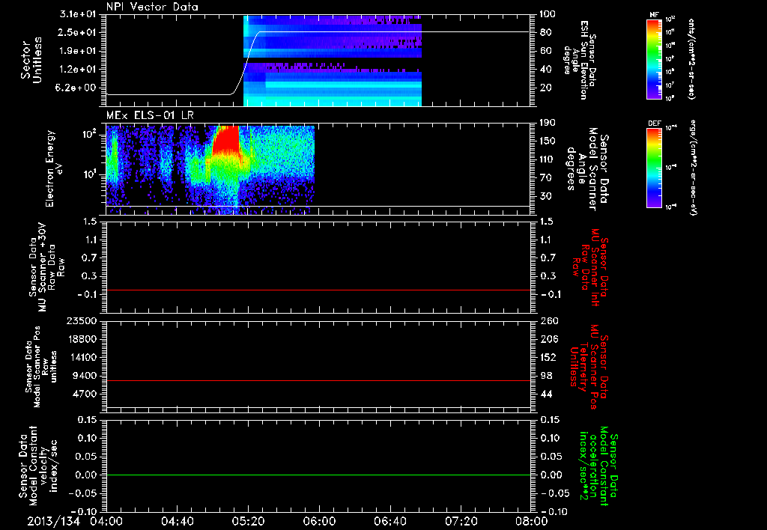Image resolution: width=767 pixels, height=530 pixels.
Task: Click the 'NF' label above the color bar
Action: point(654,15)
